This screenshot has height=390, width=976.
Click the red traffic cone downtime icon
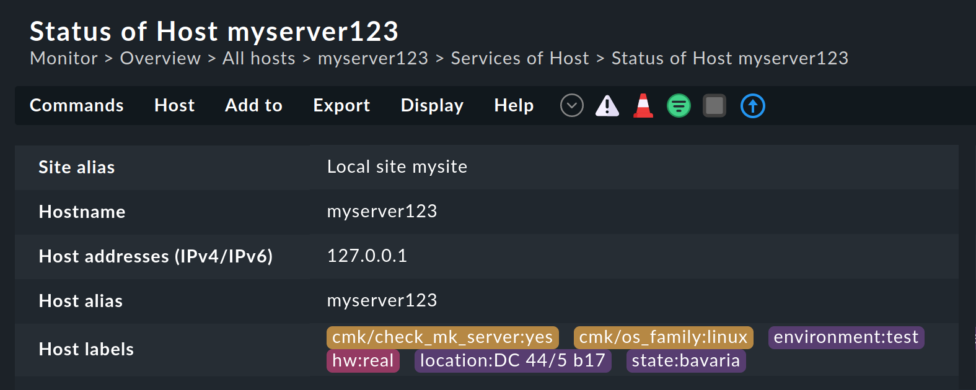click(x=643, y=106)
